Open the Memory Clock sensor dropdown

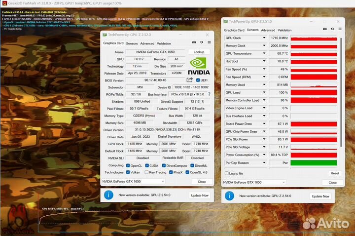point(264,45)
